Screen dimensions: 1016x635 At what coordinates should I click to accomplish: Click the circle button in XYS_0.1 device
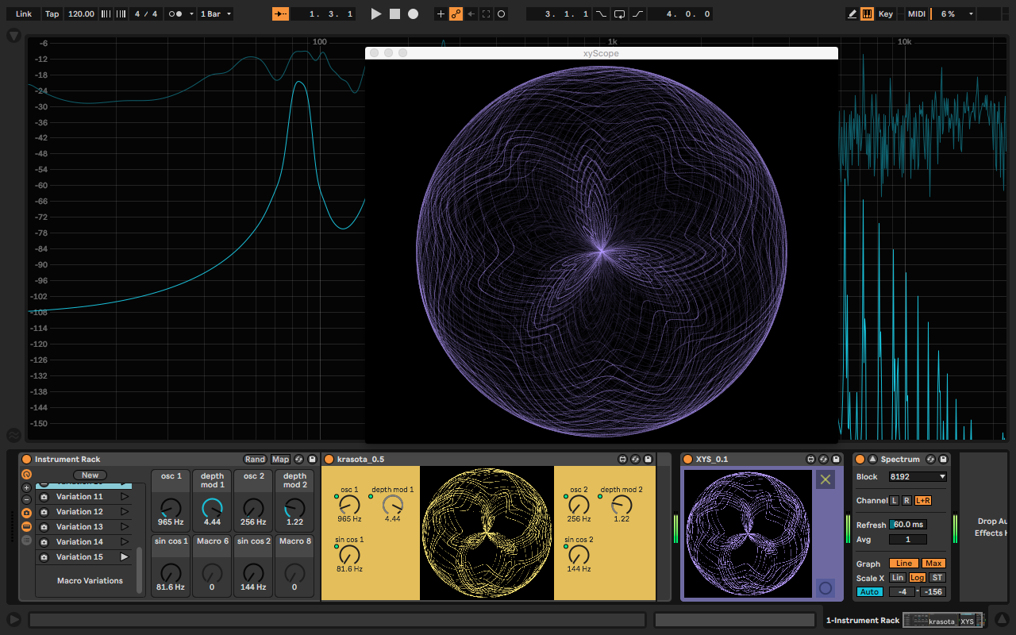825,588
